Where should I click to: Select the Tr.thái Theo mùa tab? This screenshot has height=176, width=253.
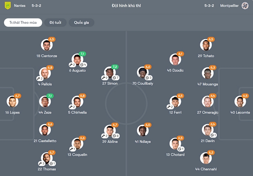pyautogui.click(x=23, y=23)
